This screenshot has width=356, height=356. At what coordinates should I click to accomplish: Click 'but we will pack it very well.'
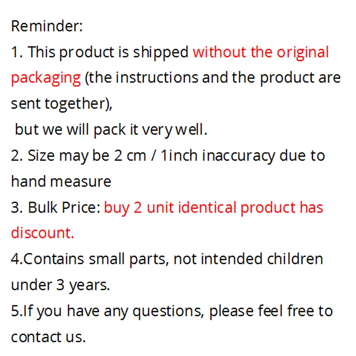coord(111,130)
